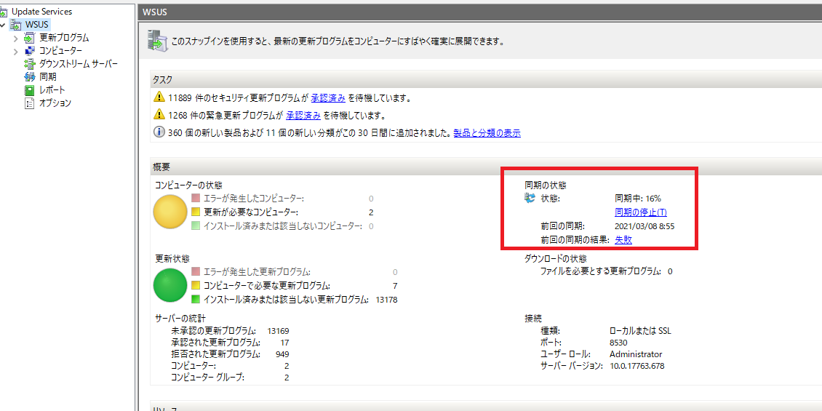Click server version 10.0.17763.678
The image size is (822, 411).
637,366
